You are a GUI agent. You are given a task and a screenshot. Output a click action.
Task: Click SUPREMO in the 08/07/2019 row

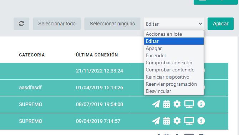click(30, 104)
